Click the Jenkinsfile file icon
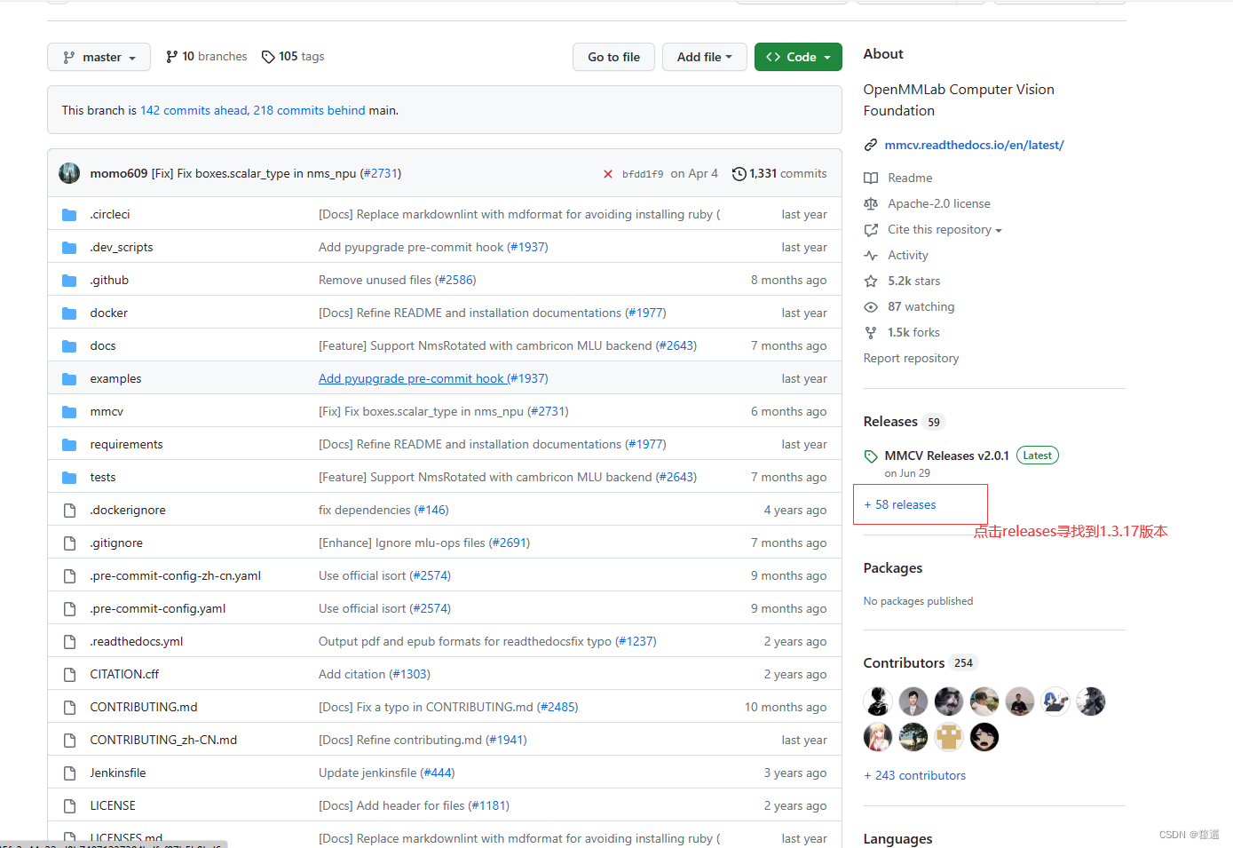1233x848 pixels. [x=69, y=773]
